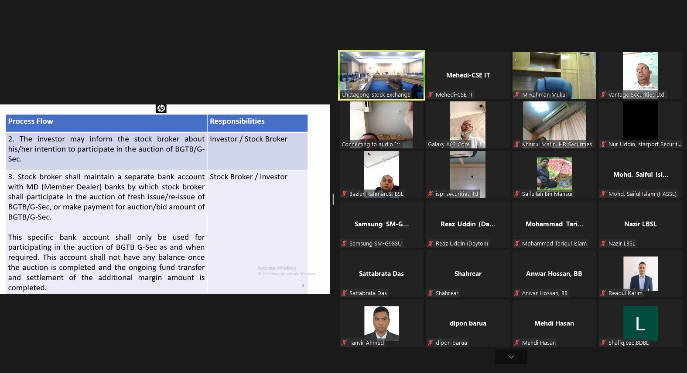Click the large 'Mehedi-CSE IT' name in tile
This screenshot has width=687, height=373.
tap(468, 75)
